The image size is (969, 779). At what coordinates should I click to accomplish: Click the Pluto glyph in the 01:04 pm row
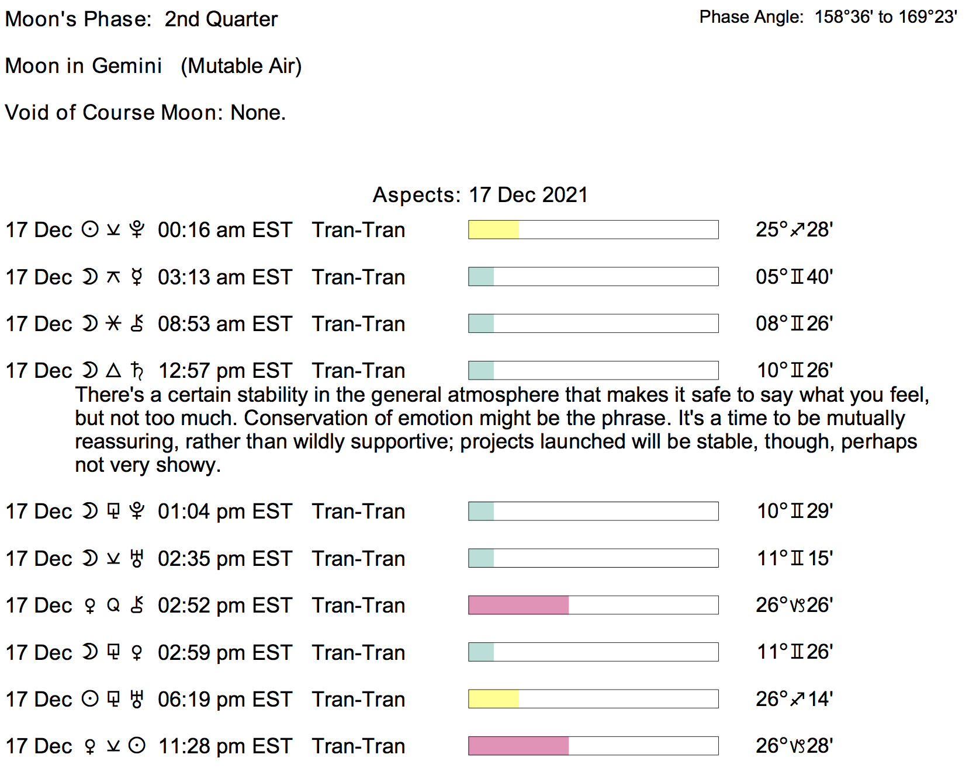coord(137,512)
